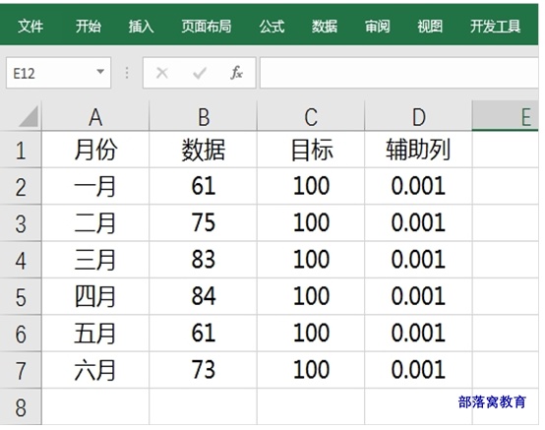Viewport: 545px width, 430px height.
Task: Click cell containing 月份
Action: point(95,150)
